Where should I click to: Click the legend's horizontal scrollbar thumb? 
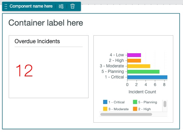click(126, 114)
